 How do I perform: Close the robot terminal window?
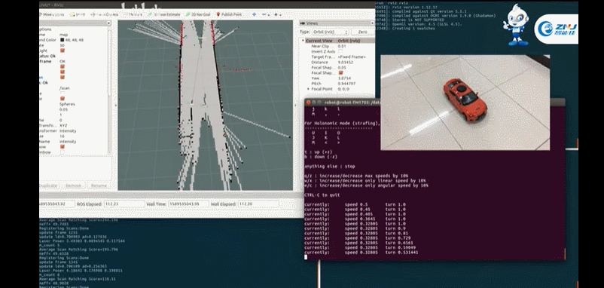coord(308,103)
